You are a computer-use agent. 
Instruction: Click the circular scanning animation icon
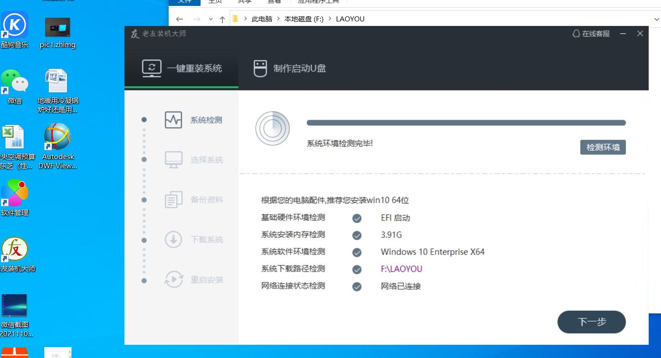pos(273,128)
